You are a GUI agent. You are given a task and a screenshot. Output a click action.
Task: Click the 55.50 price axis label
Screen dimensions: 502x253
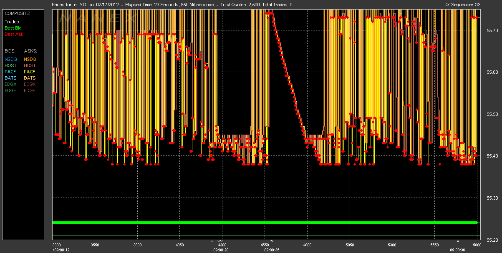(x=493, y=114)
